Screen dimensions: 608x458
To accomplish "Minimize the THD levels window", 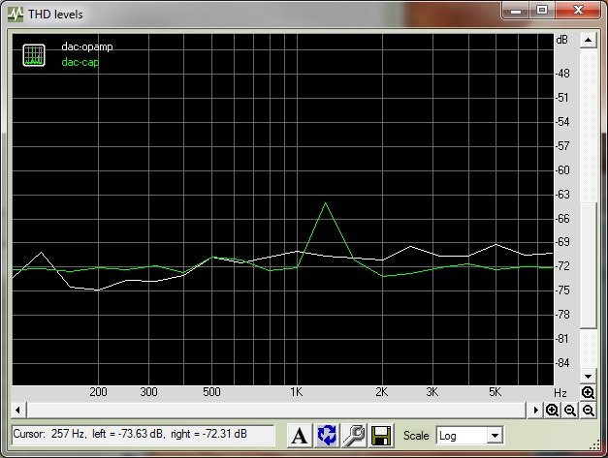I will tap(516, 10).
